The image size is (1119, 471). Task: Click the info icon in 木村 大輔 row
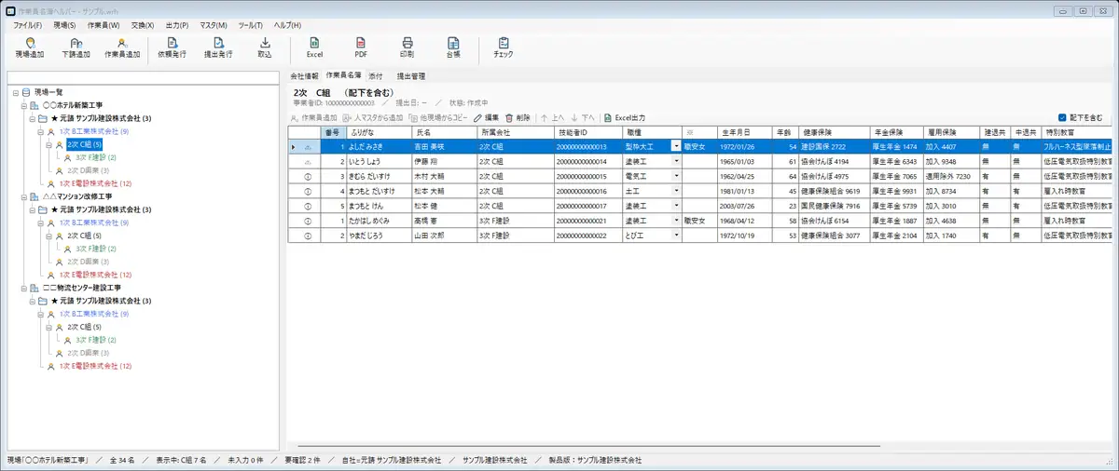point(307,175)
